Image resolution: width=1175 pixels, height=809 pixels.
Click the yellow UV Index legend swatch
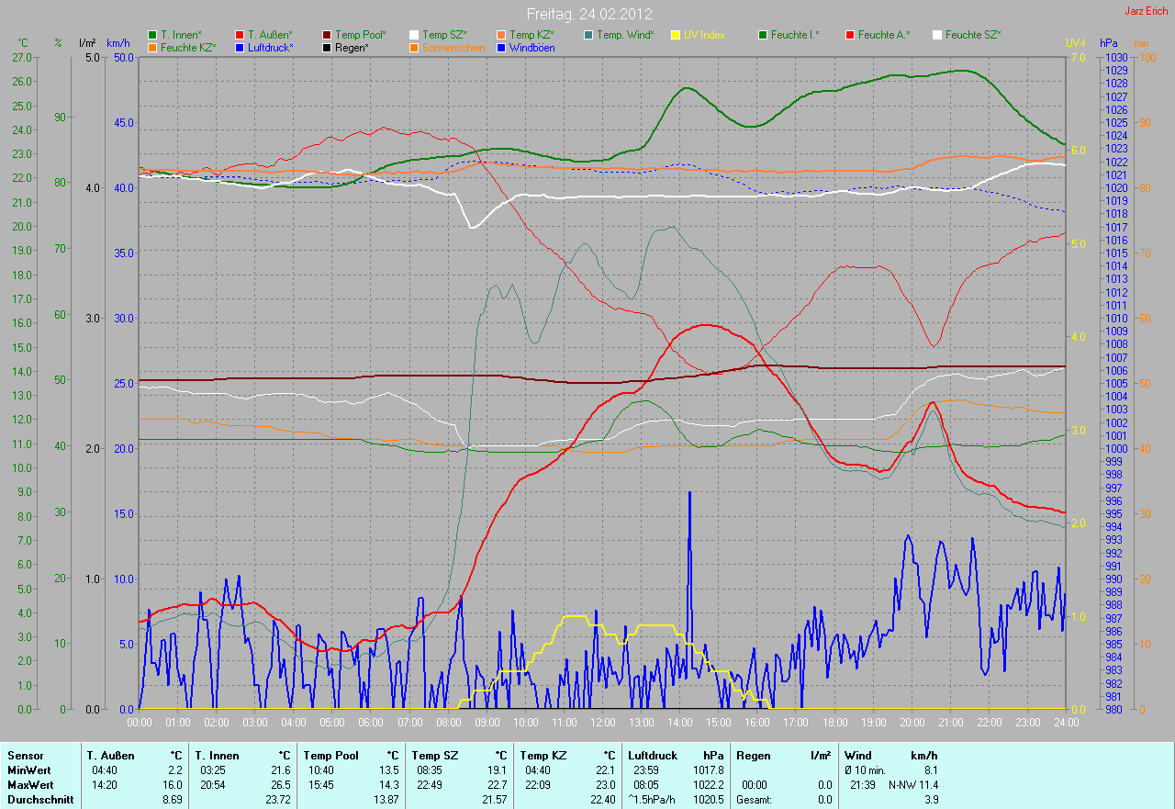676,35
